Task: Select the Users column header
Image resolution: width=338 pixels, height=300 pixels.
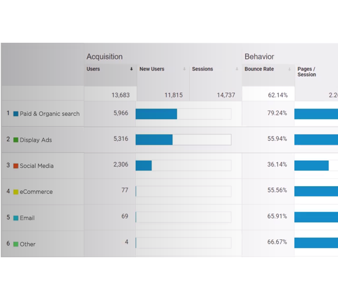Action: (94, 69)
